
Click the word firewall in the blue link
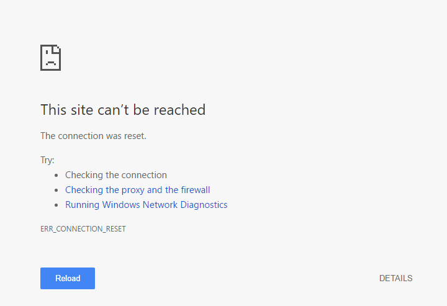tap(196, 190)
